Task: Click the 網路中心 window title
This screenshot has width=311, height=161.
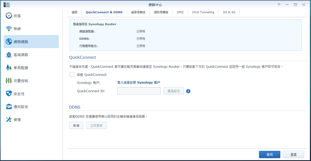Action: pyautogui.click(x=155, y=5)
